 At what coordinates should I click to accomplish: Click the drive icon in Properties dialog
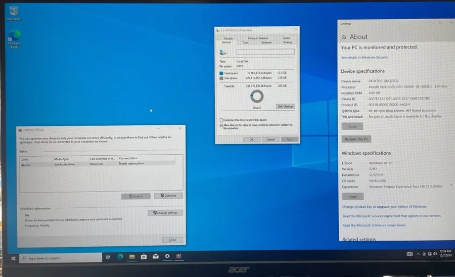click(x=223, y=52)
